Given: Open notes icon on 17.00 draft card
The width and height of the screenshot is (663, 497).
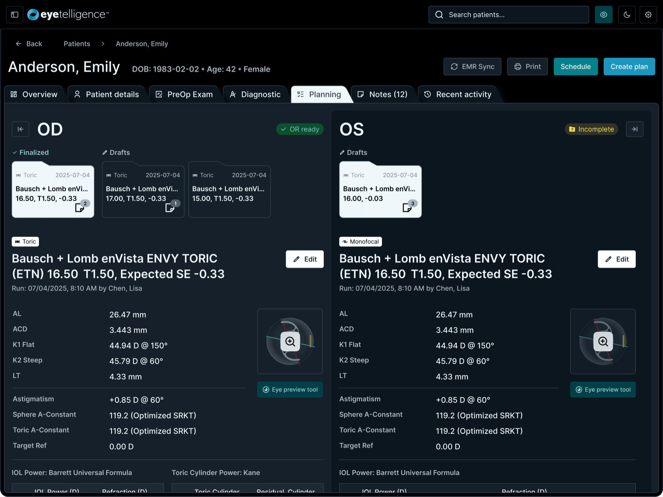Looking at the screenshot, I should pos(170,208).
